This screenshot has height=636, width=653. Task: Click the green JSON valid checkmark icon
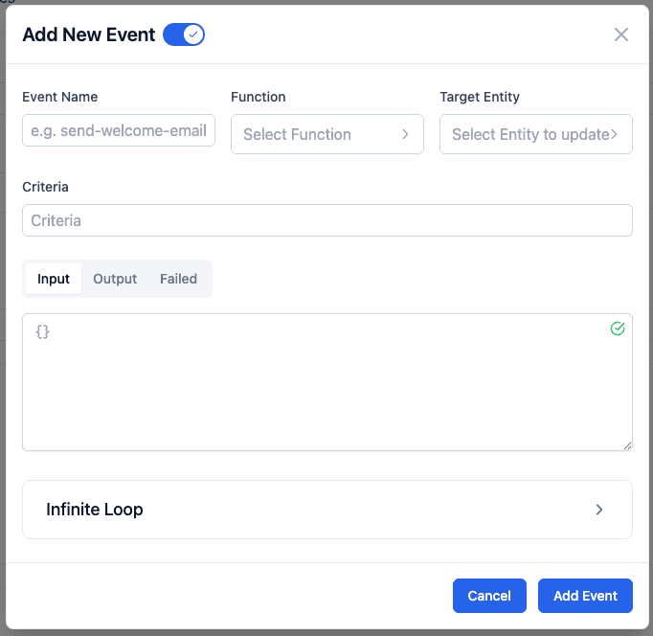[x=618, y=329]
